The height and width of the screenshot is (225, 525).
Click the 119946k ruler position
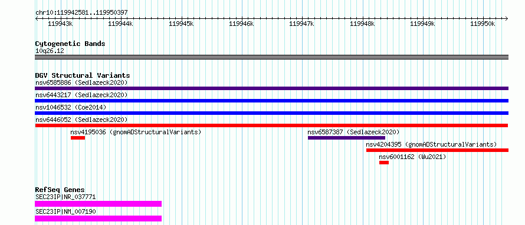click(x=241, y=24)
